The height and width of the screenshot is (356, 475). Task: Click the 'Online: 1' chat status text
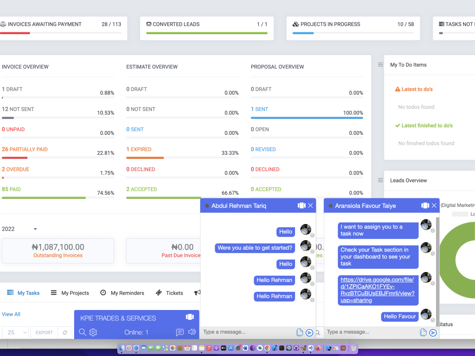(x=136, y=332)
